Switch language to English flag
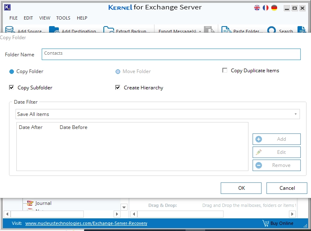311x231 pixels. pos(257,8)
